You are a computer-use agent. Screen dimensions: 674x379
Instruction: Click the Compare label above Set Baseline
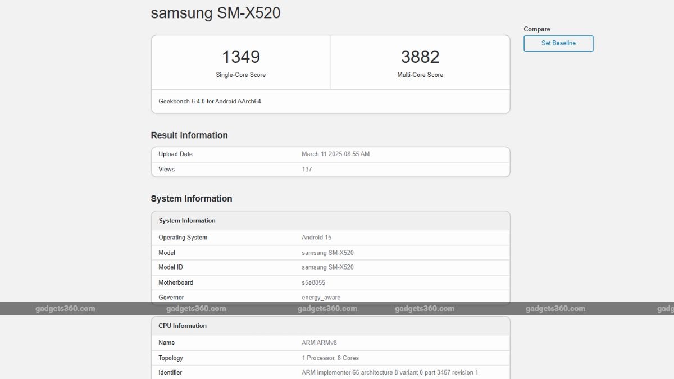(x=537, y=29)
